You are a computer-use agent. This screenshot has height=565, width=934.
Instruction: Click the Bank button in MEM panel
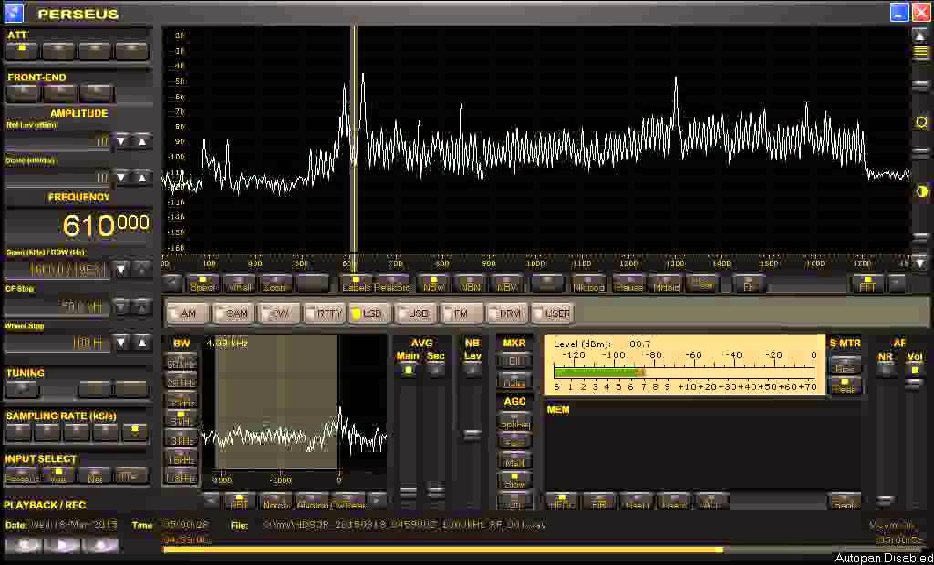(x=844, y=501)
